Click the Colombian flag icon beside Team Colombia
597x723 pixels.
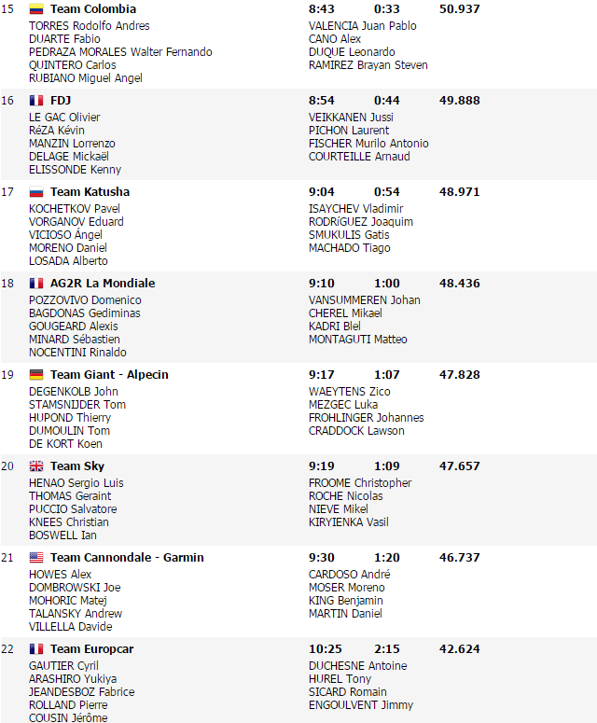tap(36, 9)
